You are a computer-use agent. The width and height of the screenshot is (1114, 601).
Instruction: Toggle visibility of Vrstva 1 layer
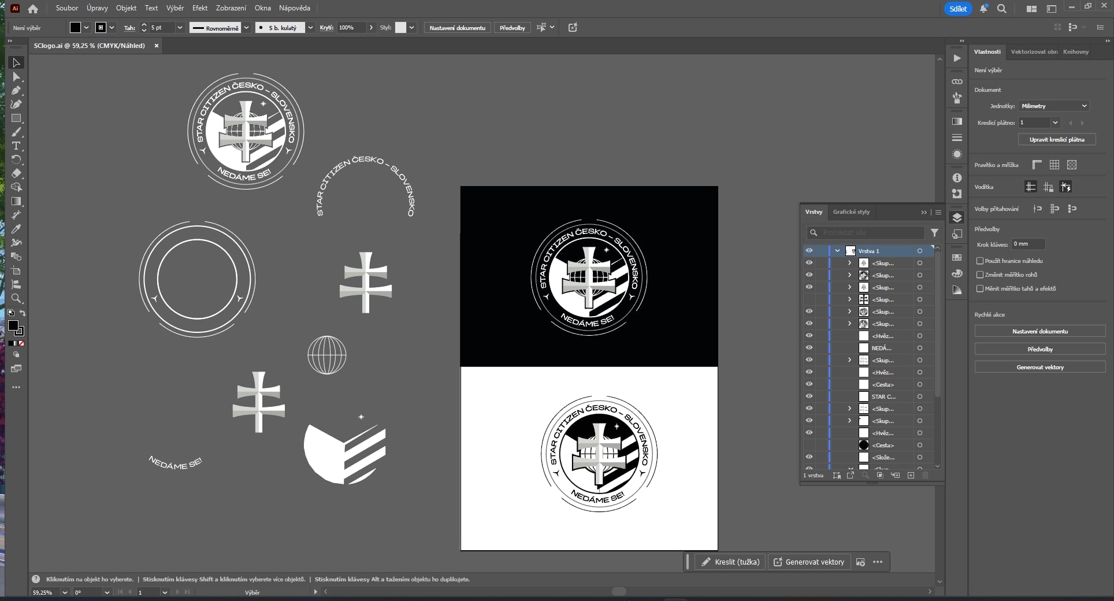pos(809,251)
